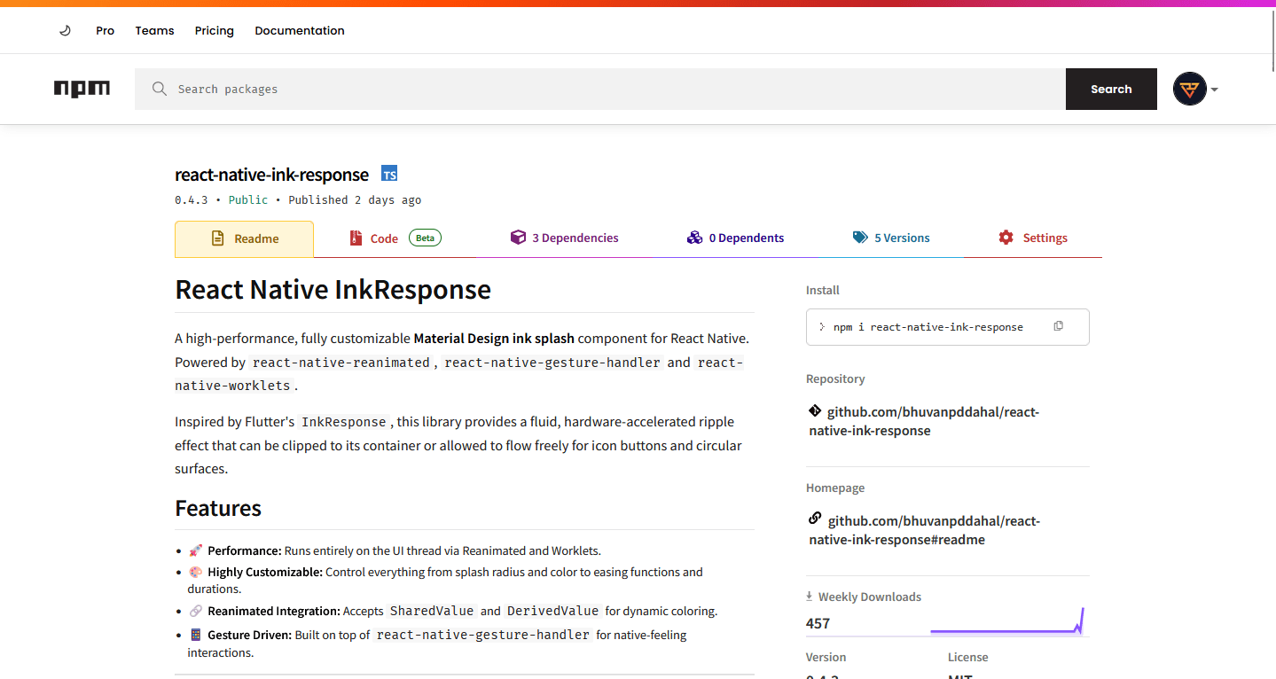The height and width of the screenshot is (679, 1276).
Task: Open the Documentation link
Action: 300,30
